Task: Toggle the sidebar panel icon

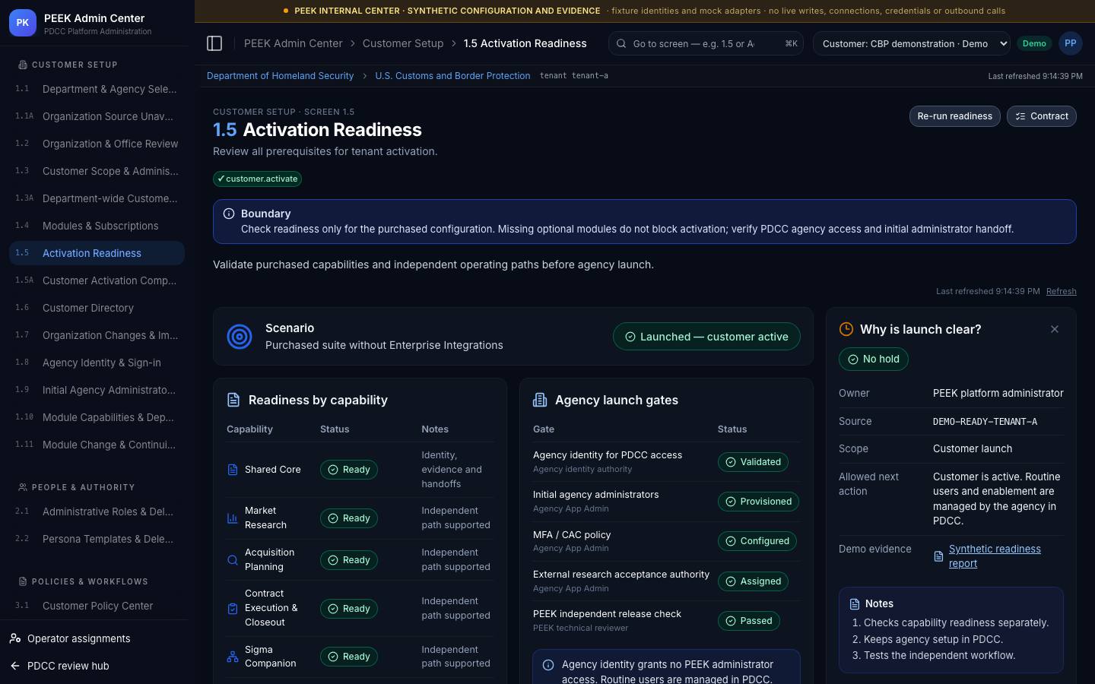Action: pyautogui.click(x=214, y=43)
